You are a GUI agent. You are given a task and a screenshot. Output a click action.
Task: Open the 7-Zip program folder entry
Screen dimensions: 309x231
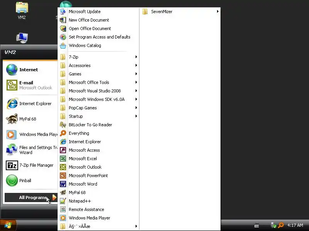pos(98,57)
